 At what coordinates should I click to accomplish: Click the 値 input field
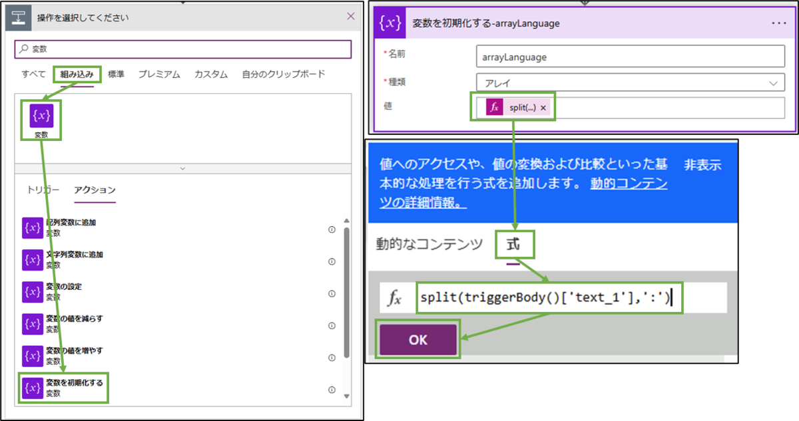(x=631, y=108)
